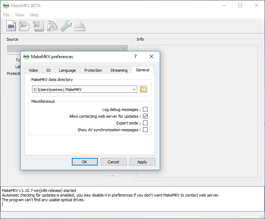Click the 'Allow contacting web server for updates' label
This screenshot has width=265, height=219.
pos(105,116)
